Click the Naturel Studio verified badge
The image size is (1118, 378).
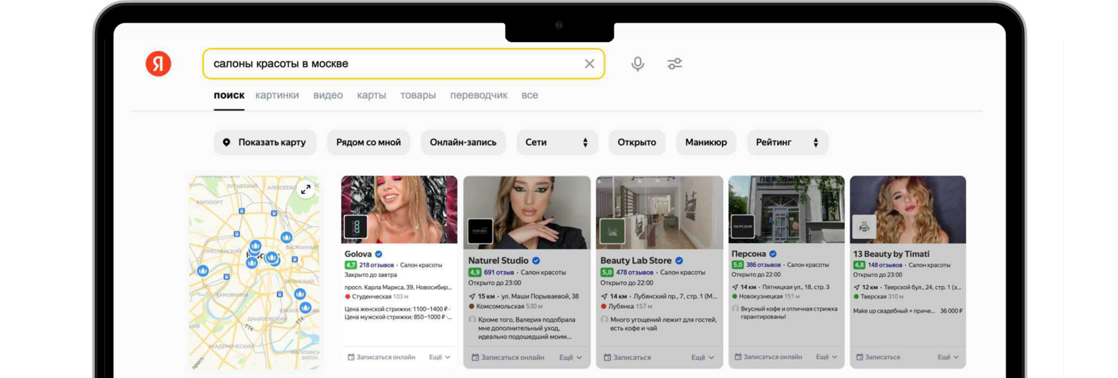[x=536, y=261]
